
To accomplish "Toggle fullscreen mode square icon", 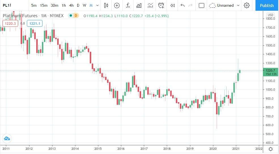I will tap(201, 5).
